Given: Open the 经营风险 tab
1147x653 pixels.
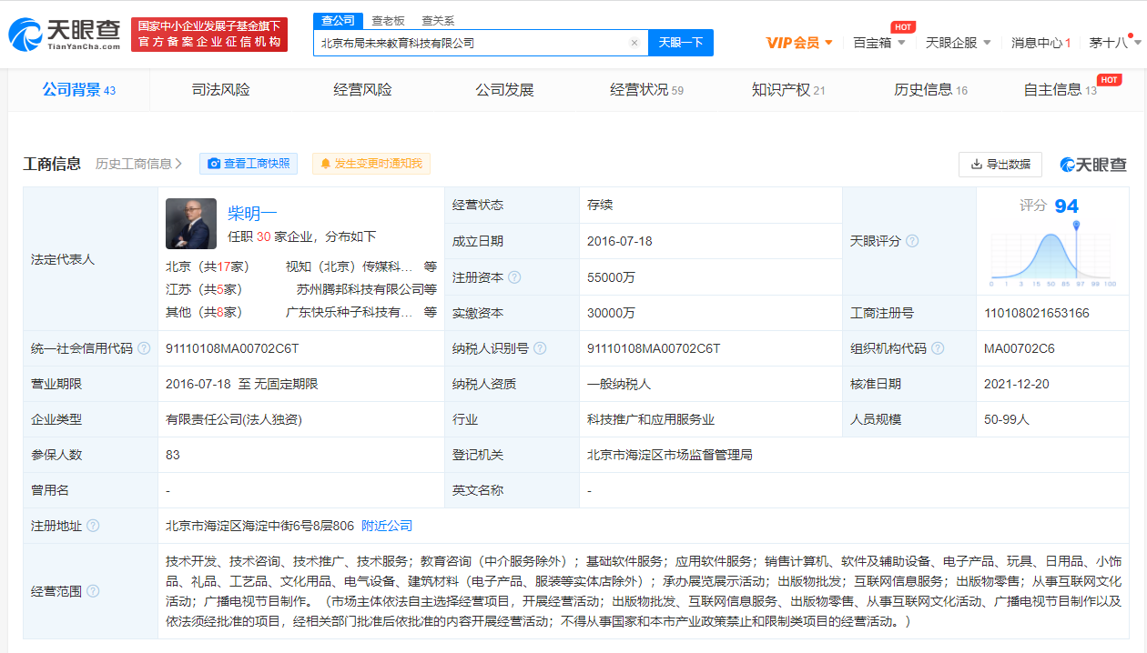Looking at the screenshot, I should tap(362, 90).
